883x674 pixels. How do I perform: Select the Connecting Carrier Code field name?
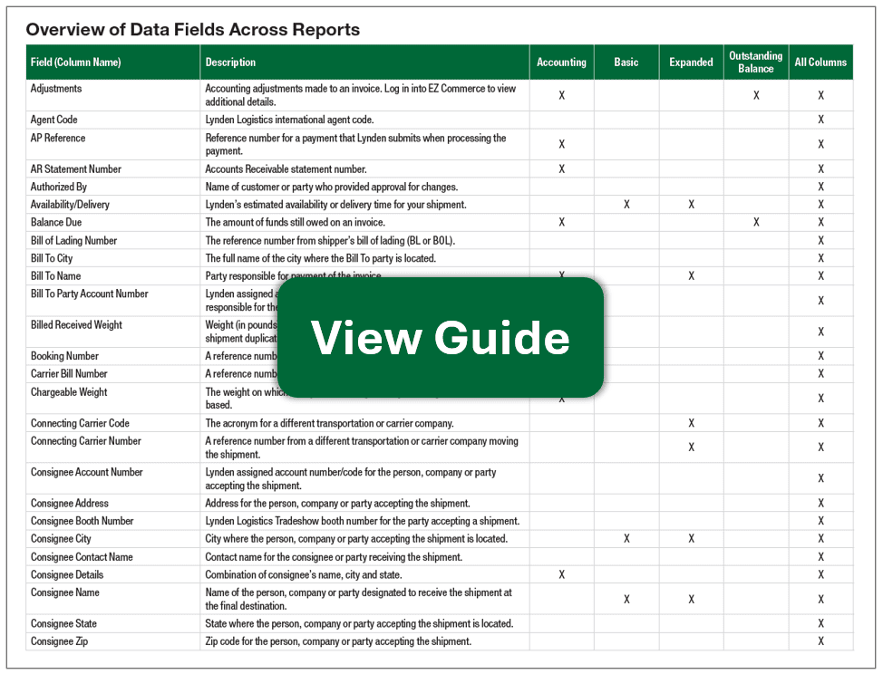pyautogui.click(x=80, y=423)
